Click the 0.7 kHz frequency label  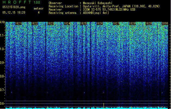point(2,90)
